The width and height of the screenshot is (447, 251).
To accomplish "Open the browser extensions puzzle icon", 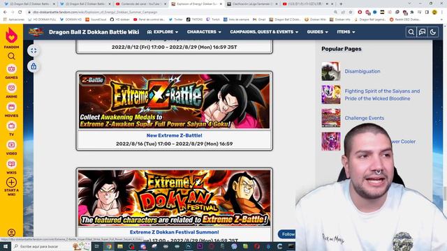I will click(x=411, y=13).
